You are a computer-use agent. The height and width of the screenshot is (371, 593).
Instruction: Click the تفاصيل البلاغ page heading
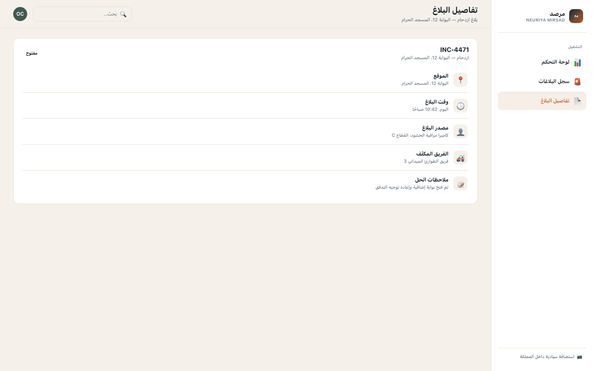(455, 10)
